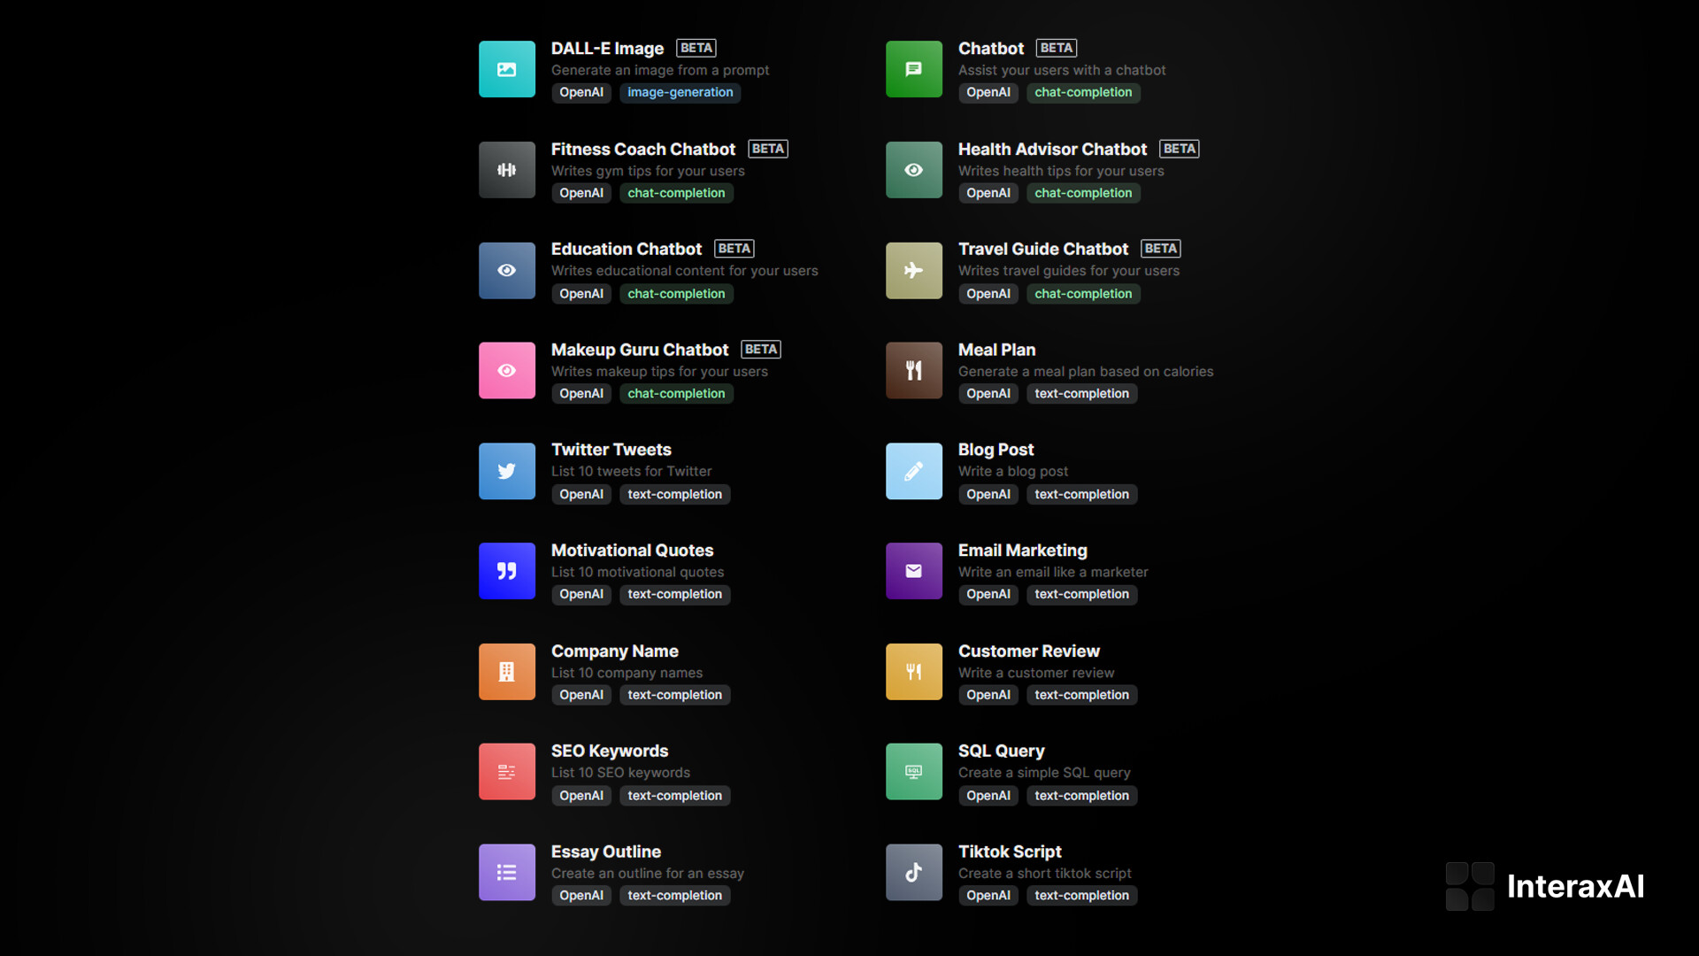1699x956 pixels.
Task: Click the SQL Query monitor icon
Action: point(913,772)
